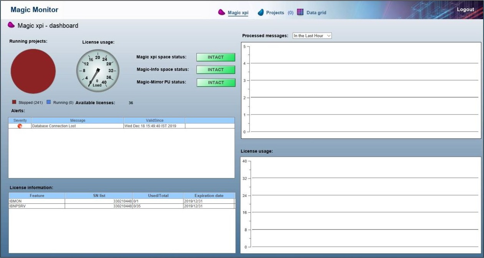Select the IBMON license feature row
Viewport: 484px width, 258px height.
[121, 201]
